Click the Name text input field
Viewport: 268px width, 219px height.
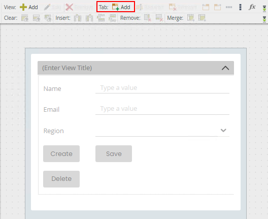[x=162, y=88]
